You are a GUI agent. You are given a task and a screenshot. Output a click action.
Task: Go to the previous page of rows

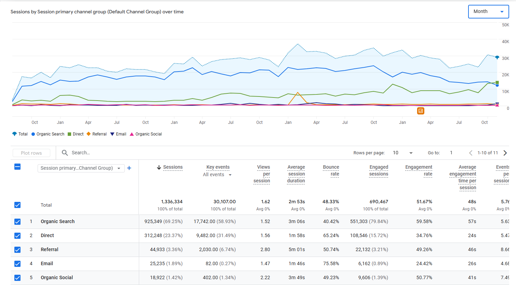[471, 153]
